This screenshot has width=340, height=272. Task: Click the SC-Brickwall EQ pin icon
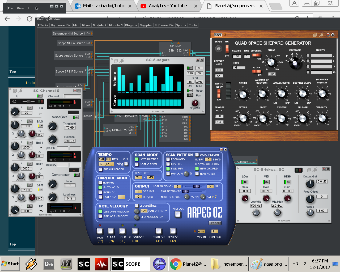coord(315,169)
